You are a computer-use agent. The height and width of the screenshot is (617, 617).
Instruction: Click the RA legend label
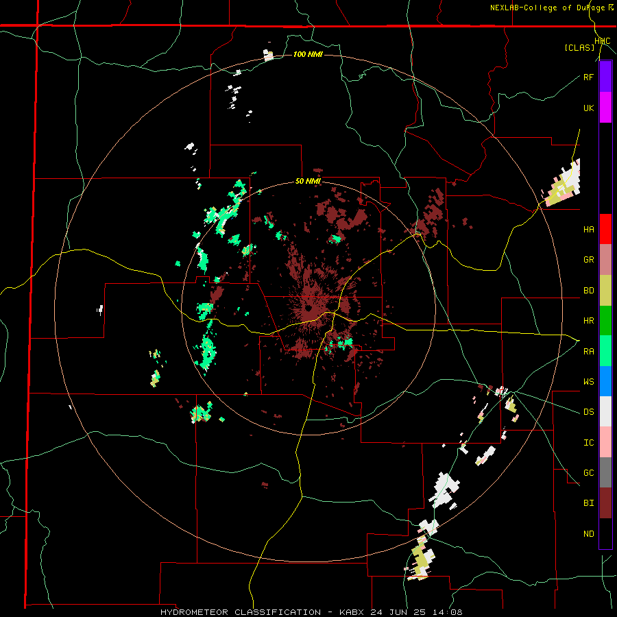coord(588,351)
